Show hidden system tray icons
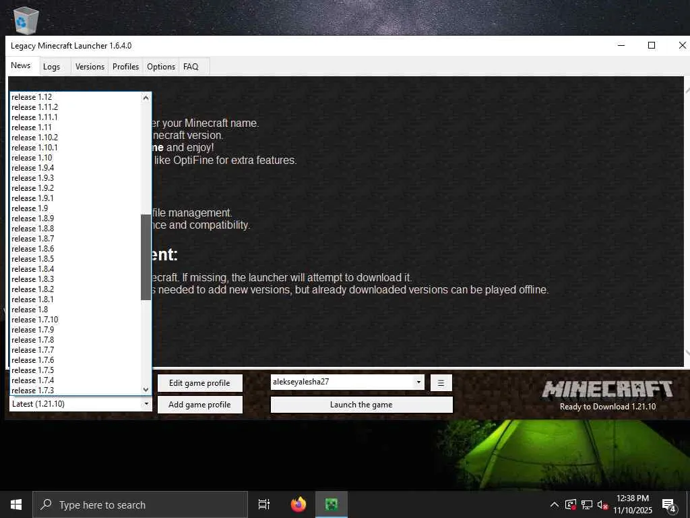 (555, 505)
